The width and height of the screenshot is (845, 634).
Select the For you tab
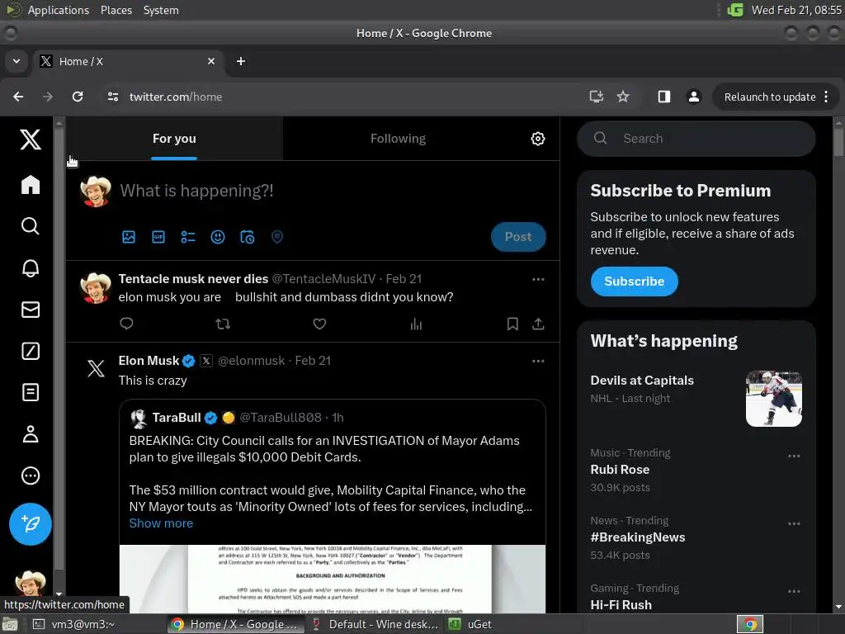coord(174,139)
